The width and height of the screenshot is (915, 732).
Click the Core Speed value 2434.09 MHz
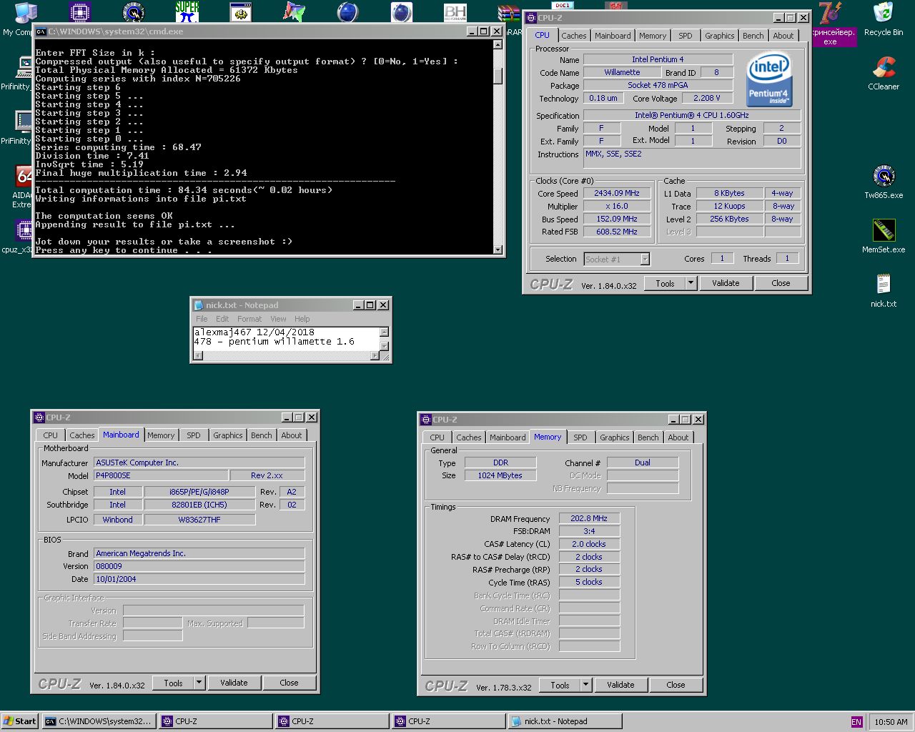tap(617, 194)
